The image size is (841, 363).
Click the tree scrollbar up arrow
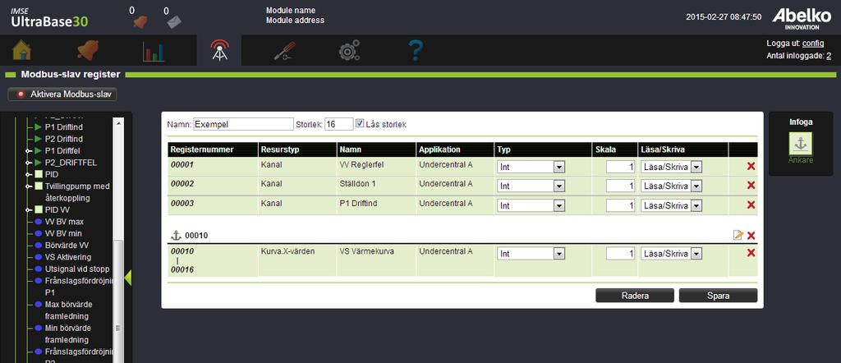click(x=119, y=123)
